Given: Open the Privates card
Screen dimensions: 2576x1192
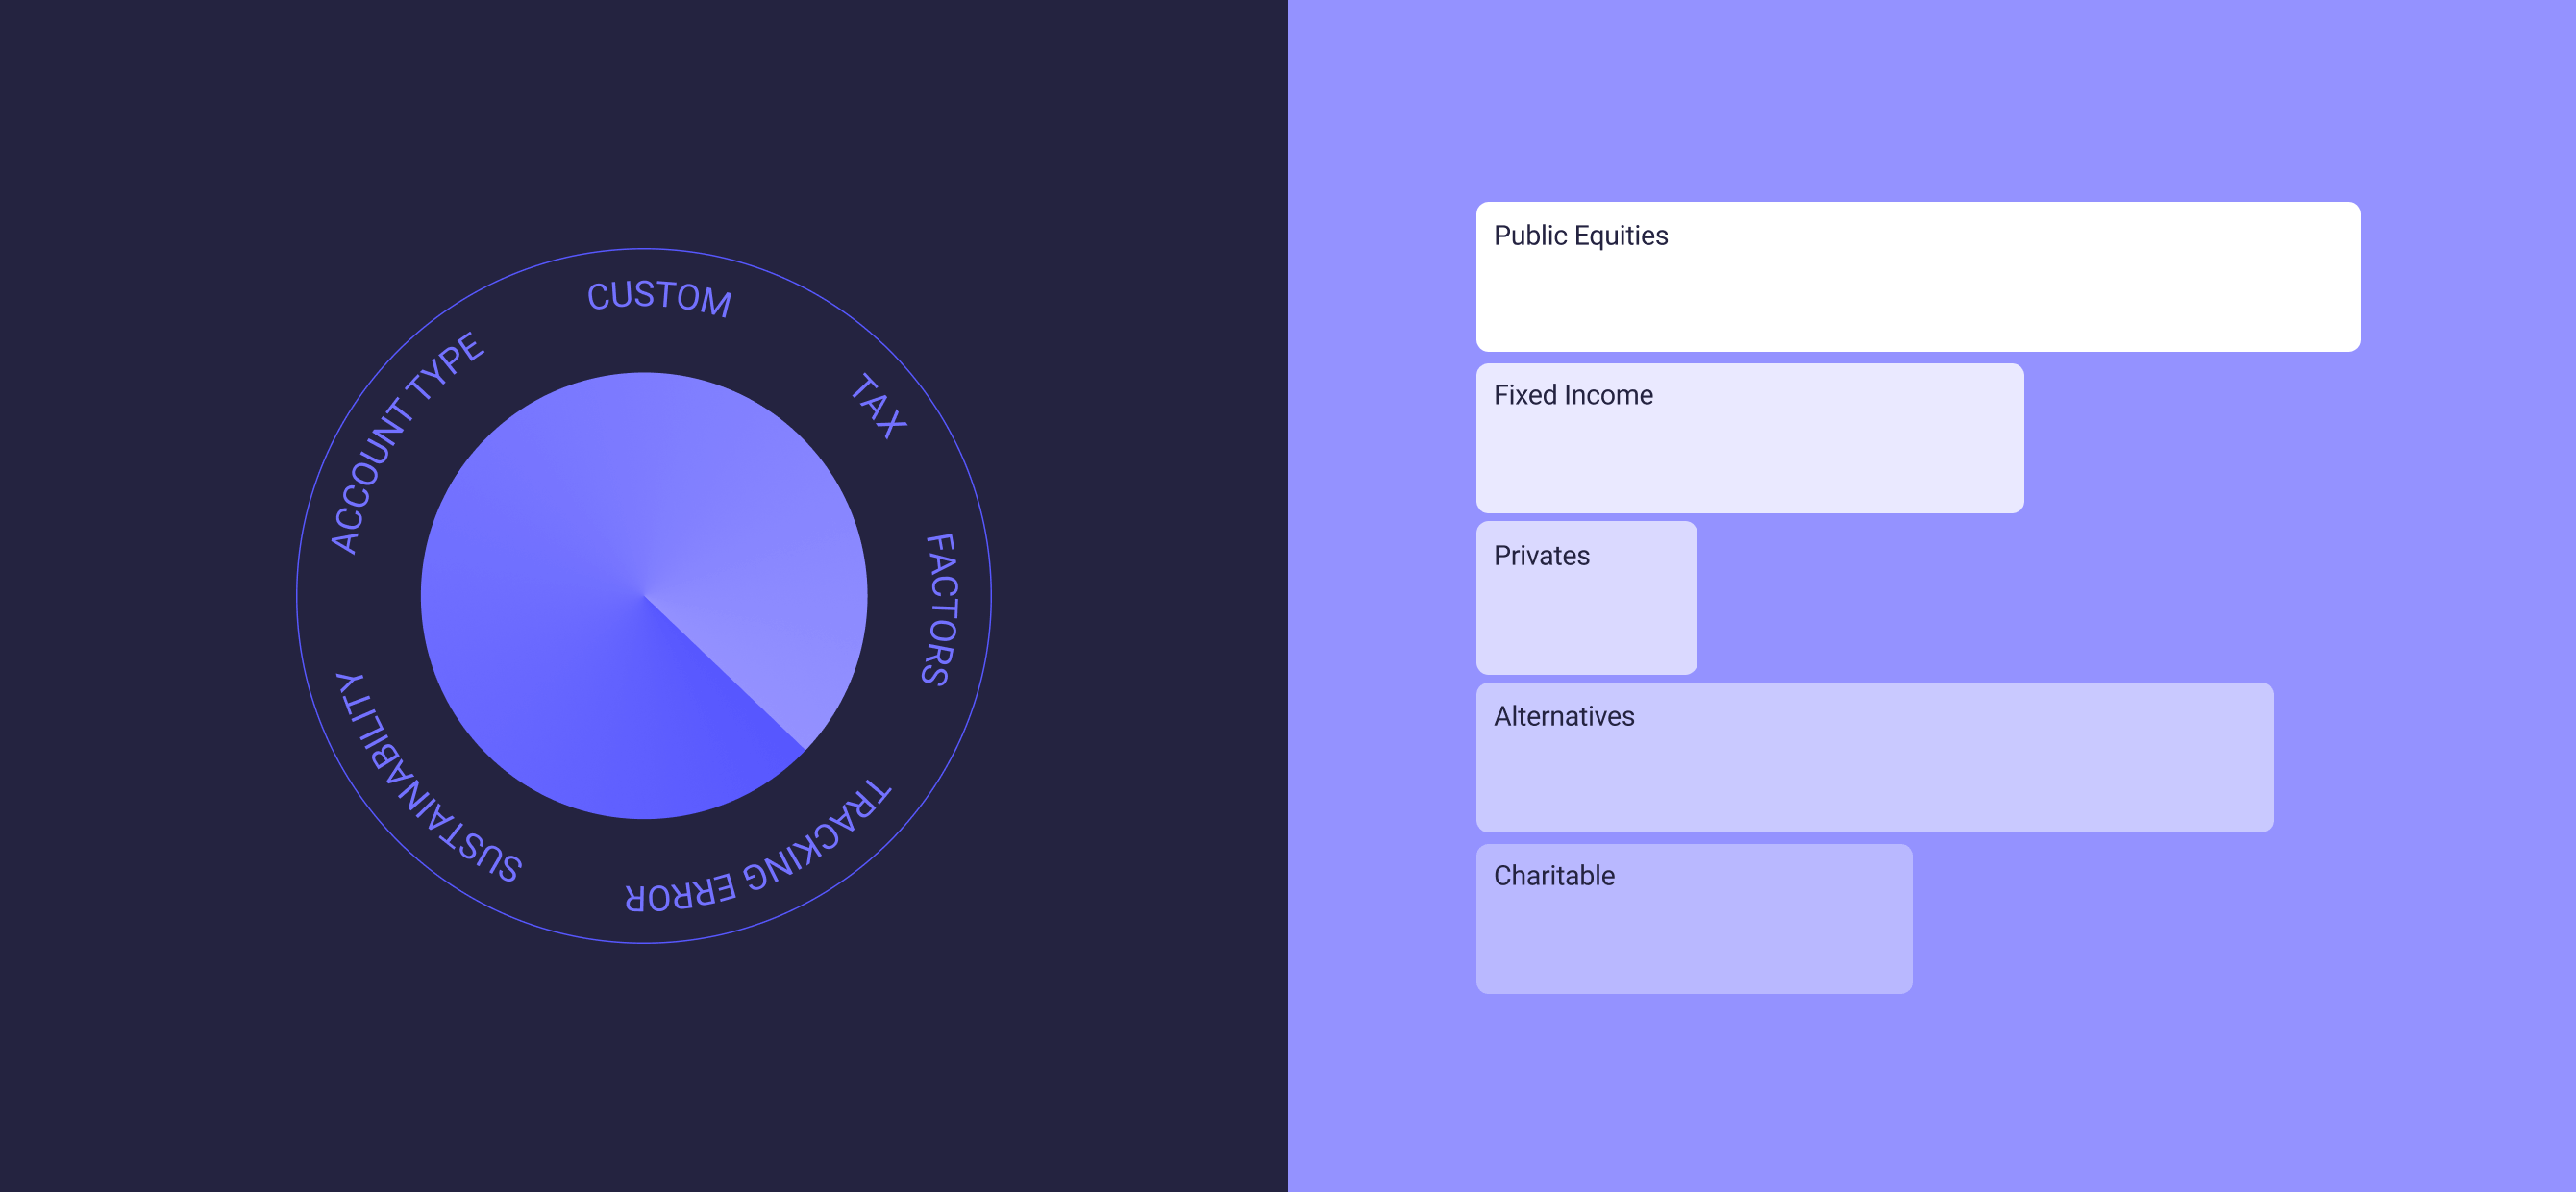Looking at the screenshot, I should 1586,598.
